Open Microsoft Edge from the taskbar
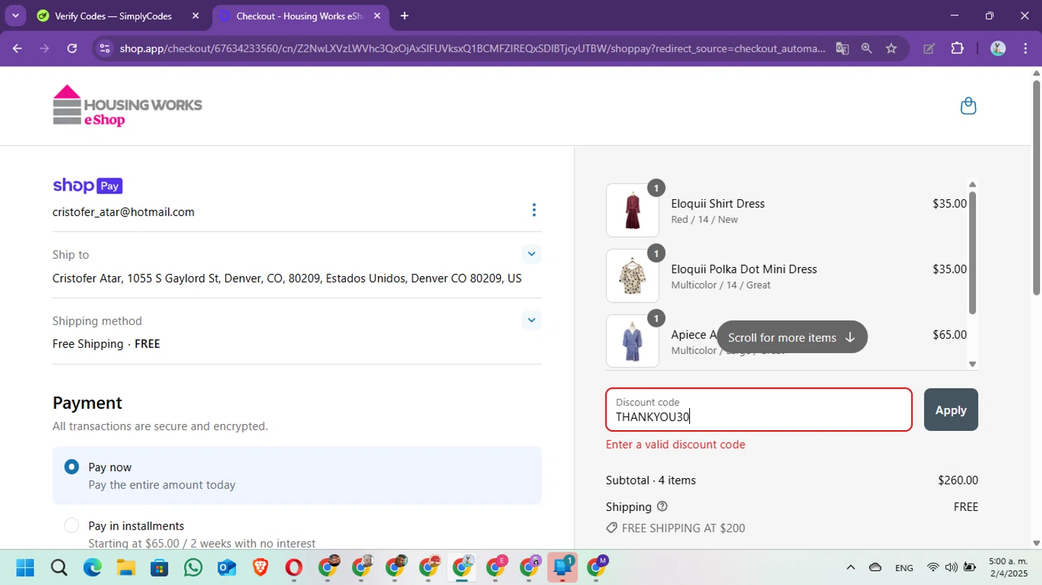The height and width of the screenshot is (585, 1042). (x=92, y=568)
